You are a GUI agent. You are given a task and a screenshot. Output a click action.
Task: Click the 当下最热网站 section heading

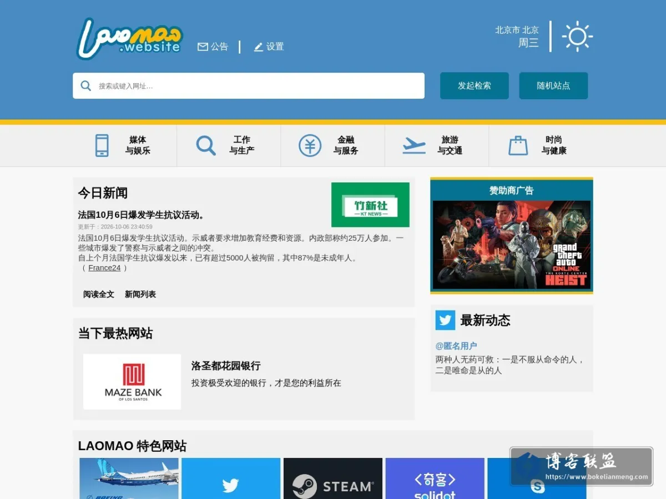(x=115, y=333)
